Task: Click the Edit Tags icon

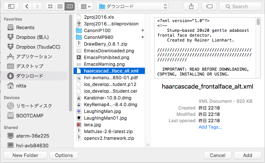Action: [209, 6]
